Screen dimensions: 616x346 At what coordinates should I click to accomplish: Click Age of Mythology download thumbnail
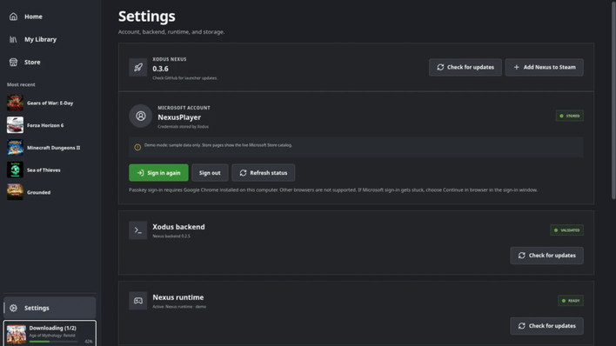(17, 334)
